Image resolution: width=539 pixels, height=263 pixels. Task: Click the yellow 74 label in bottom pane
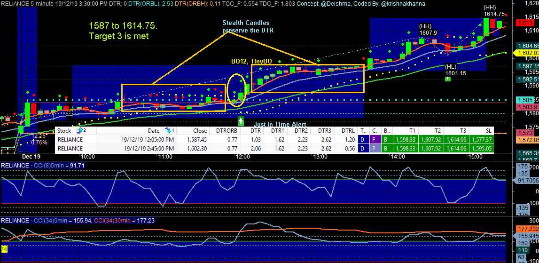click(x=4, y=249)
